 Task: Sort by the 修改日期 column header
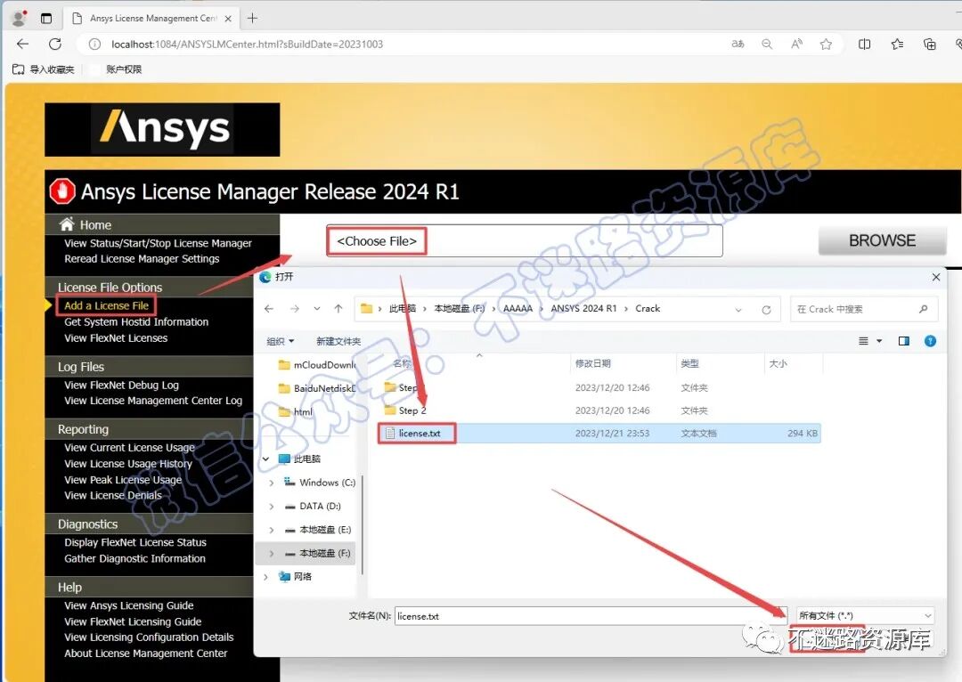coord(592,363)
